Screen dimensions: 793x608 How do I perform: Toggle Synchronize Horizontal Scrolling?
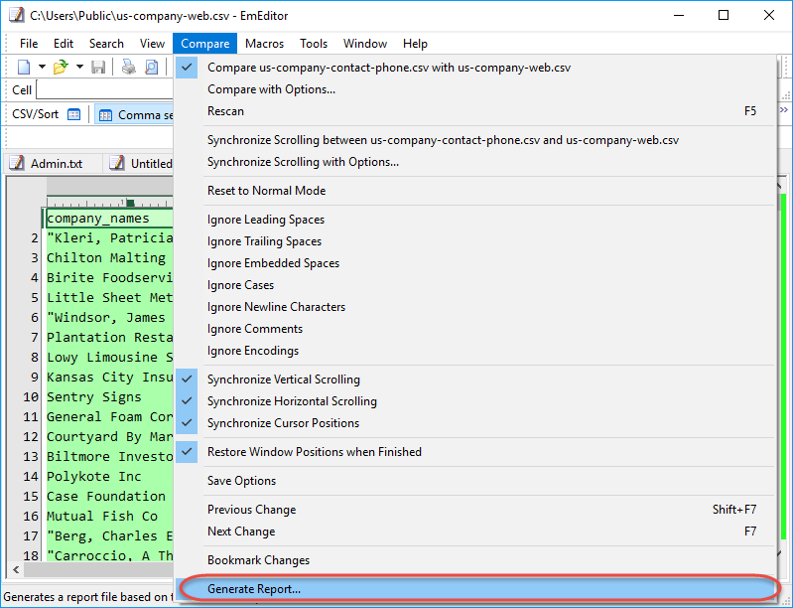(x=474, y=401)
